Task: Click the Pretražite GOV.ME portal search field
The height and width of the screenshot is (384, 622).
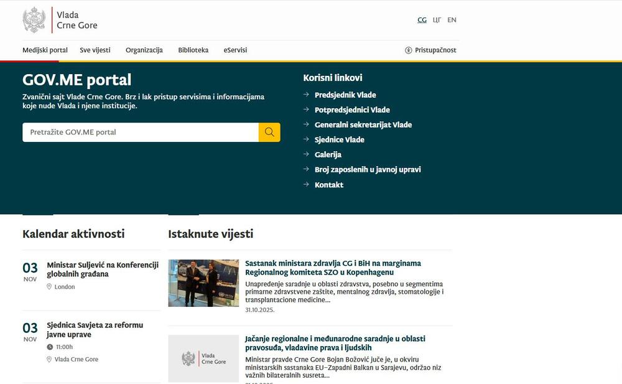Action: pos(140,132)
